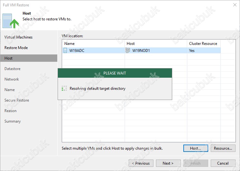Switch to the Datastore step
This screenshot has height=171, width=240.
[x=12, y=69]
